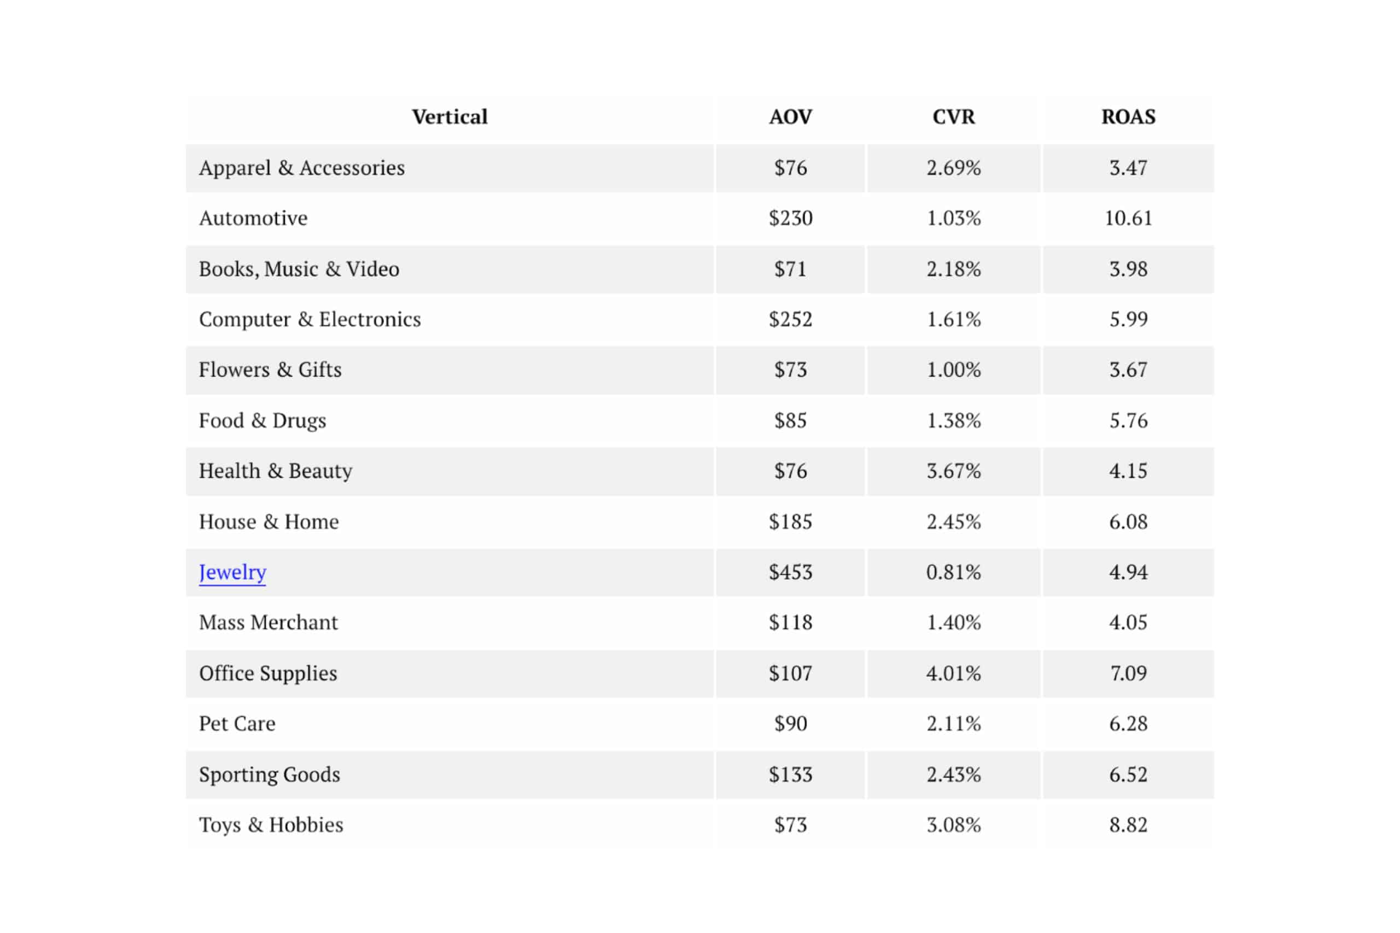Select the CVR column header
The height and width of the screenshot is (933, 1400).
point(953,116)
